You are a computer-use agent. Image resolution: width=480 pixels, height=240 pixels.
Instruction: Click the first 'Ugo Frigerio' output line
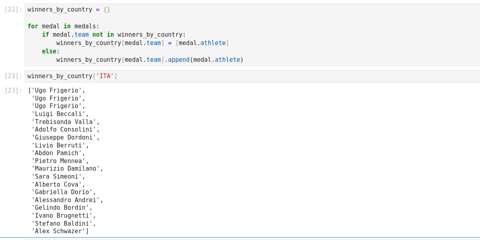[58, 90]
